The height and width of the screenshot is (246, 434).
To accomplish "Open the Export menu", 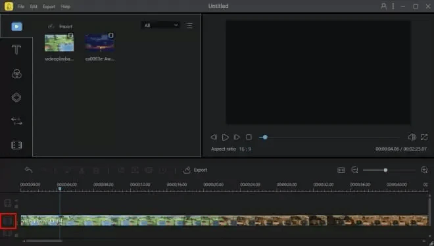I will 49,7.
